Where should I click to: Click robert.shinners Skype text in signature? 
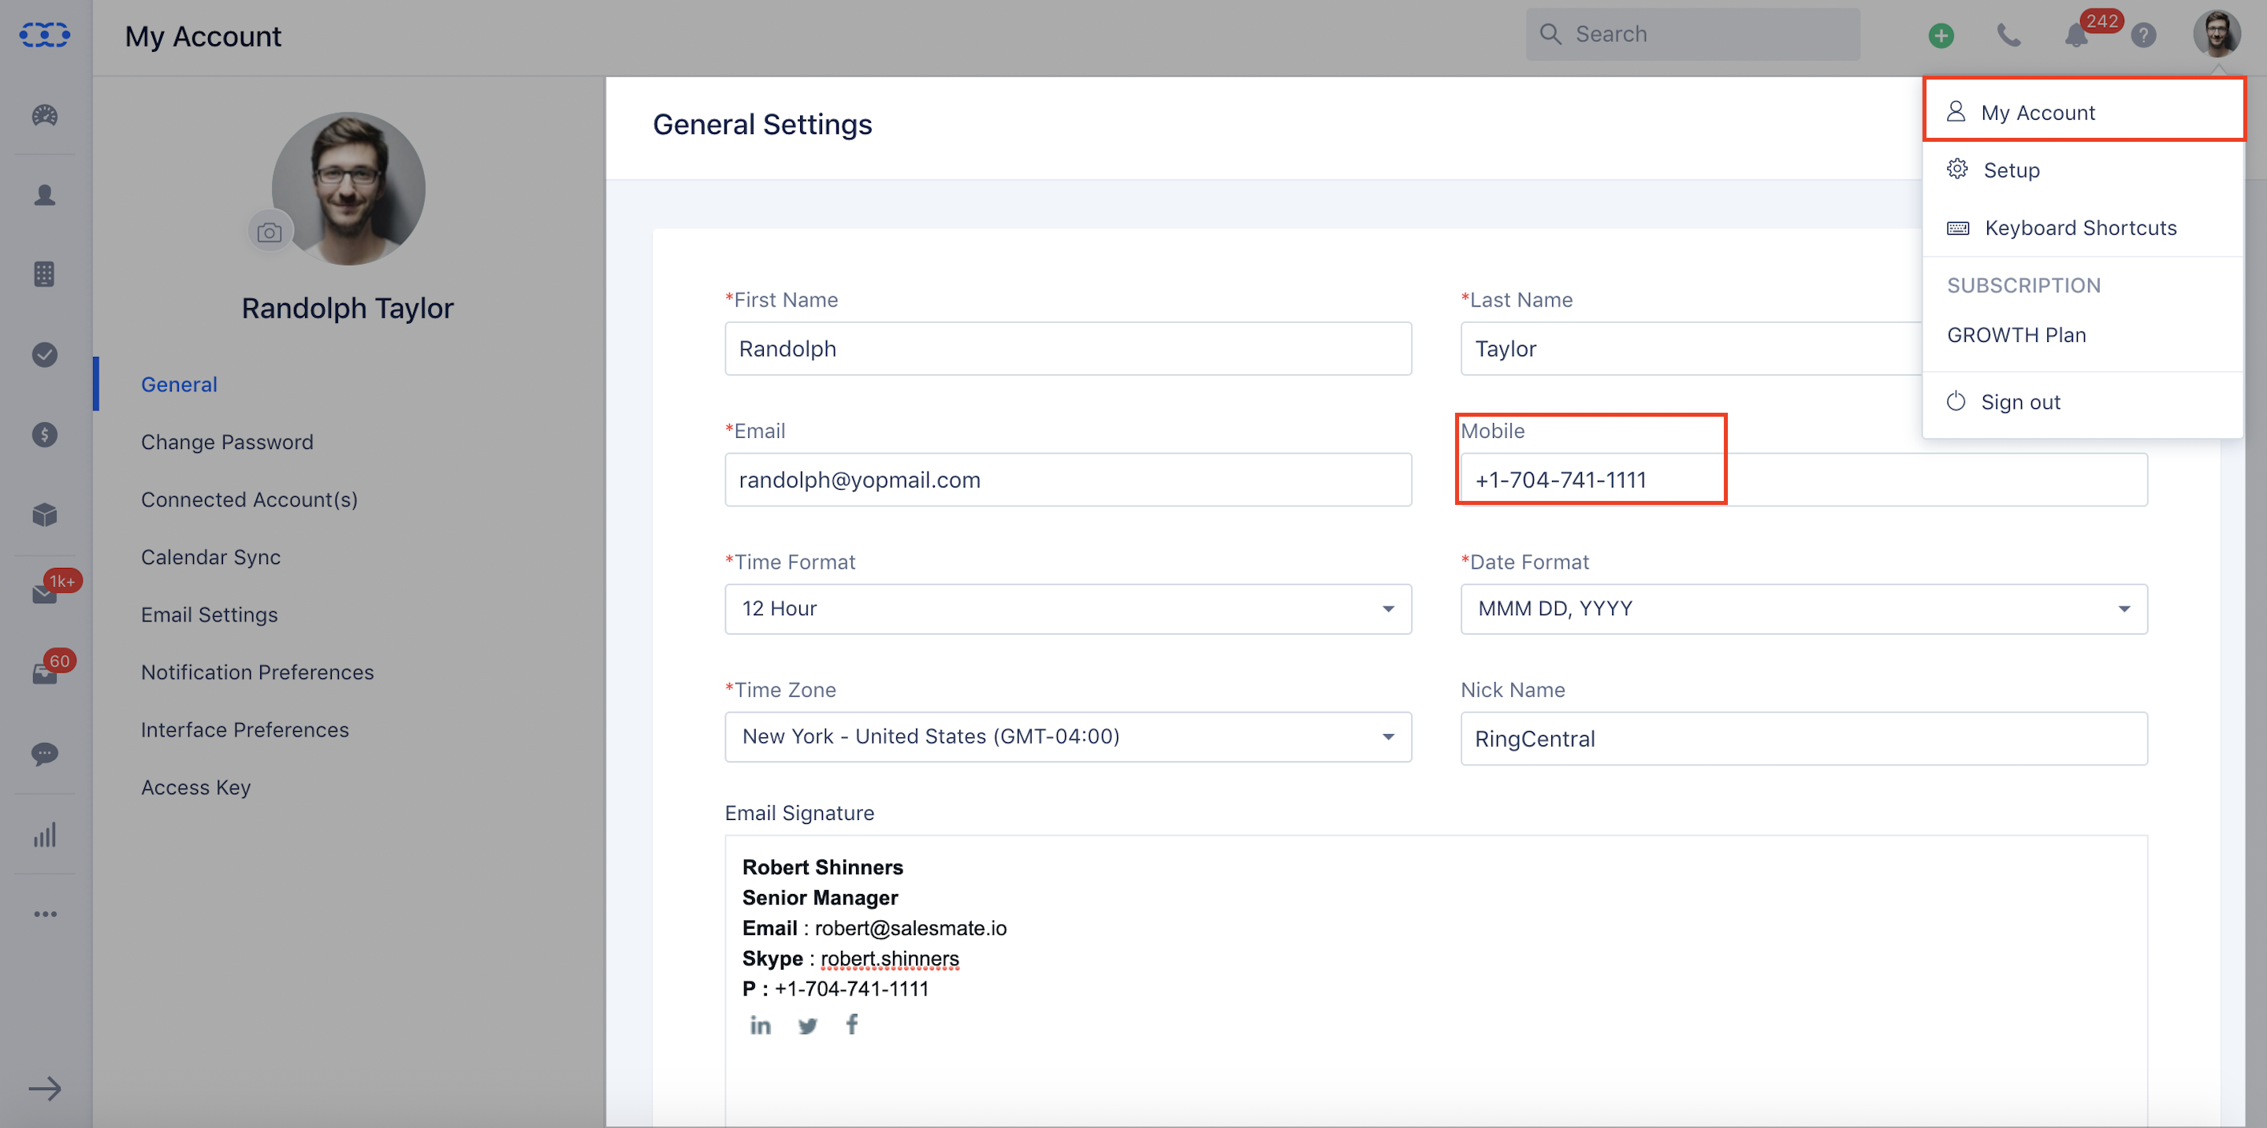pyautogui.click(x=890, y=959)
